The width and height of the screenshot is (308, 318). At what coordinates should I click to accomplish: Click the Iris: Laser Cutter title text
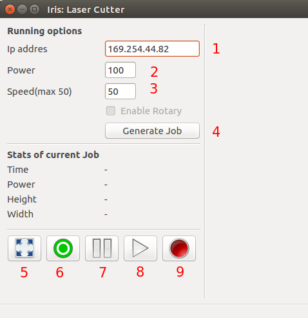(x=86, y=10)
